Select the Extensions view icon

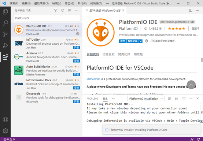[5, 57]
